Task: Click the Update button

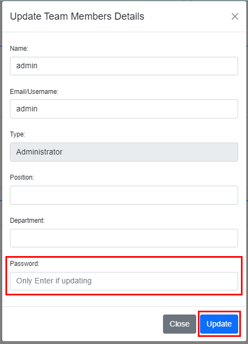Action: pos(219,324)
